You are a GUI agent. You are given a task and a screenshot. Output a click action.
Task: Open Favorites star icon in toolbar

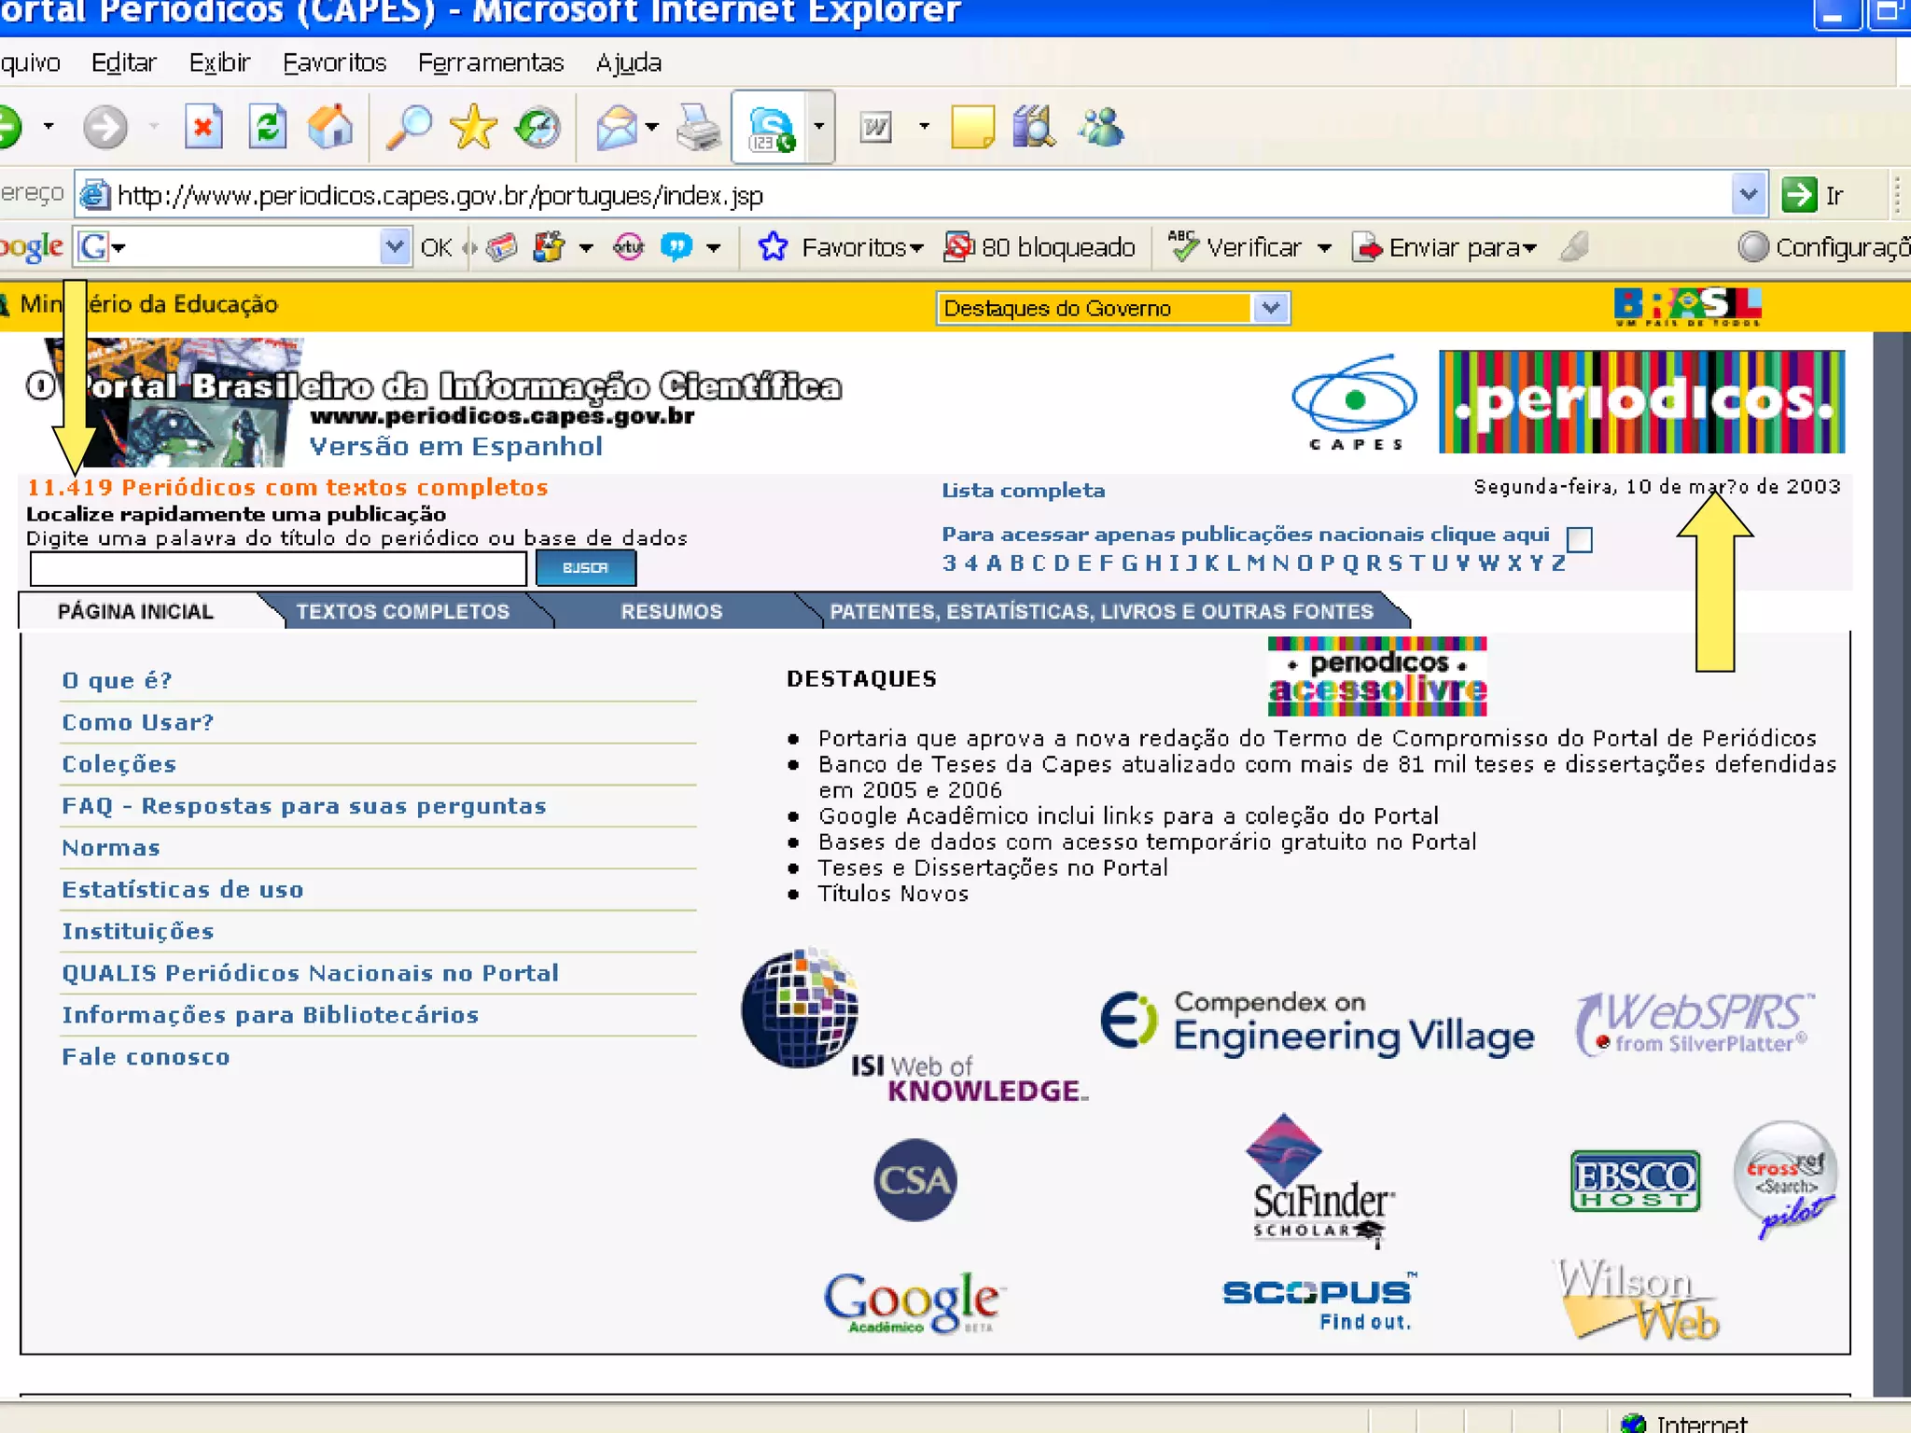click(x=473, y=127)
